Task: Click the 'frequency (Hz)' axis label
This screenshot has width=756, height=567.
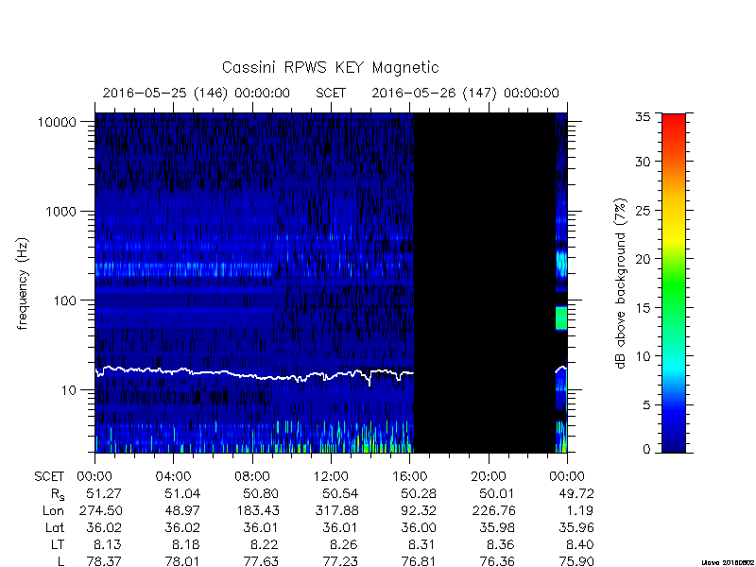Action: 22,283
